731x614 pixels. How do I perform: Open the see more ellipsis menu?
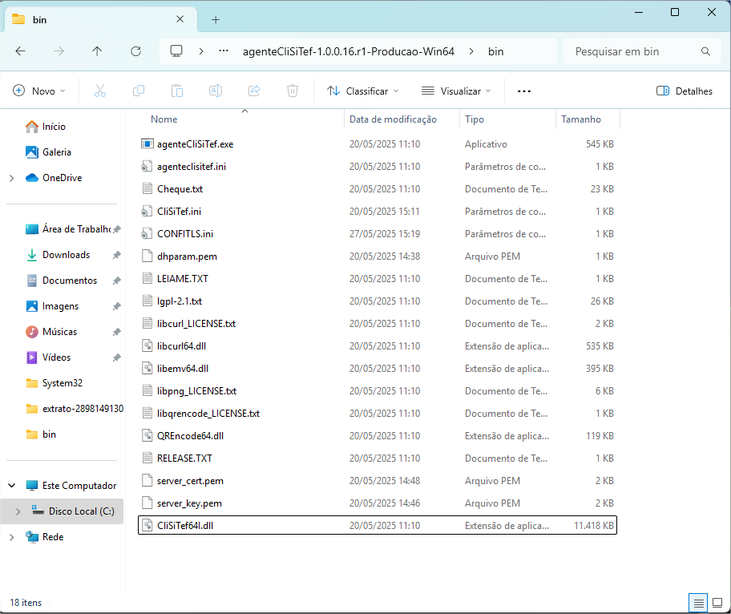pyautogui.click(x=524, y=91)
